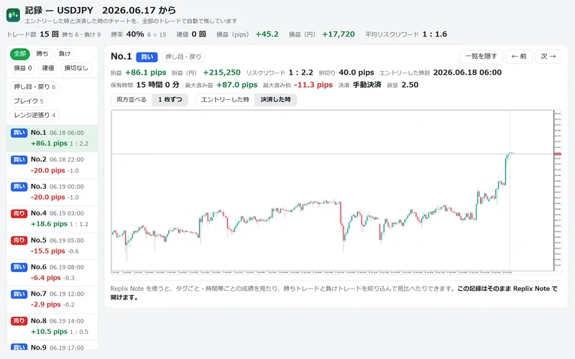Click the +17,720 yen total value

click(339, 34)
